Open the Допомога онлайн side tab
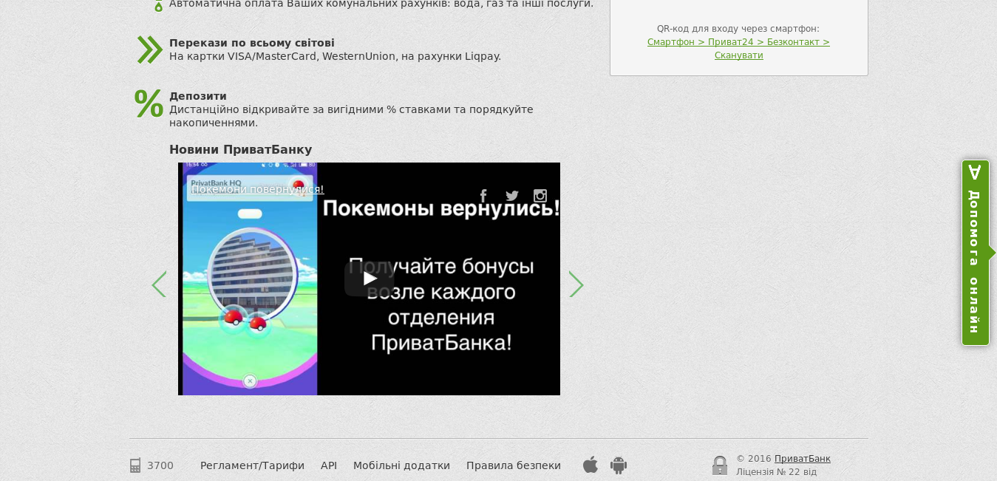The width and height of the screenshot is (997, 481). [976, 253]
